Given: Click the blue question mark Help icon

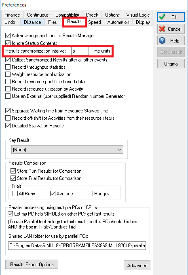Looking at the screenshot, I should point(162,40).
